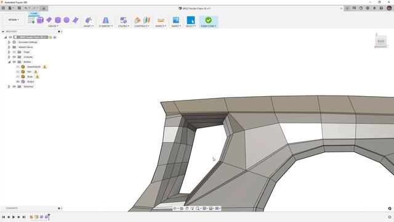394x222 pixels.
Task: Click the Pan hand icon
Action: tap(187, 208)
